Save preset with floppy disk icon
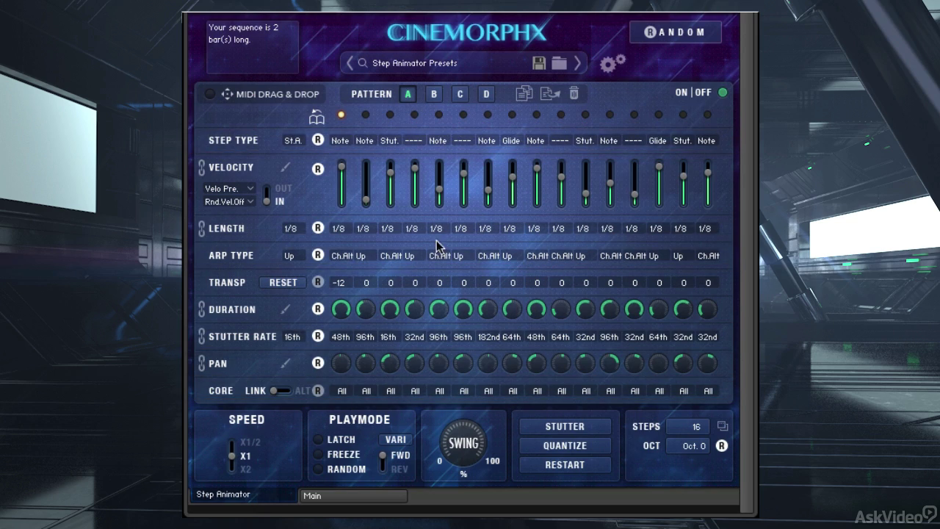The image size is (940, 529). pos(539,63)
